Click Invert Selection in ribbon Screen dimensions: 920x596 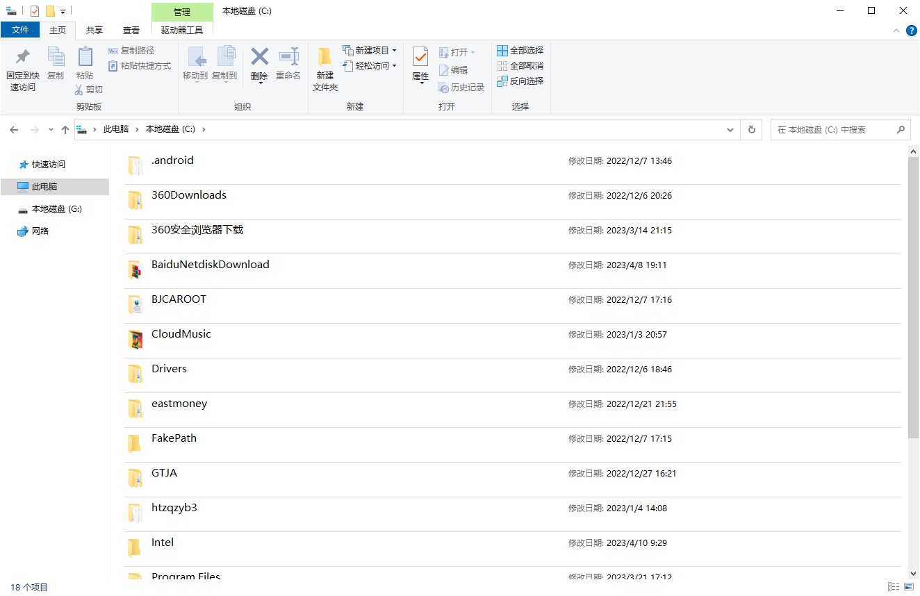(520, 81)
